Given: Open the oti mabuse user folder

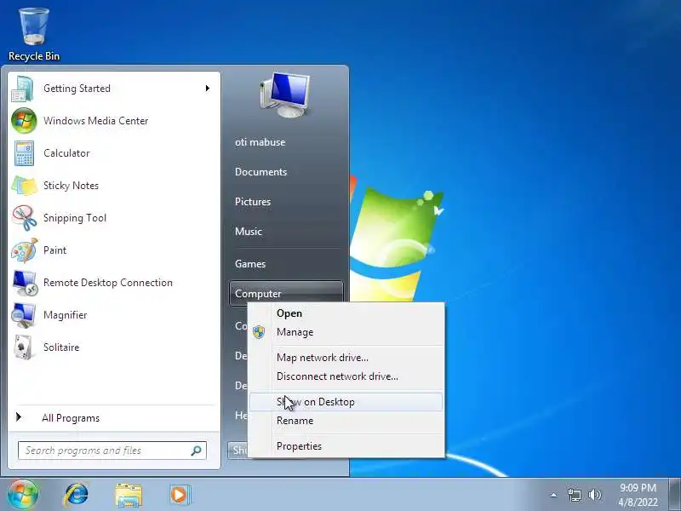Looking at the screenshot, I should pyautogui.click(x=260, y=142).
